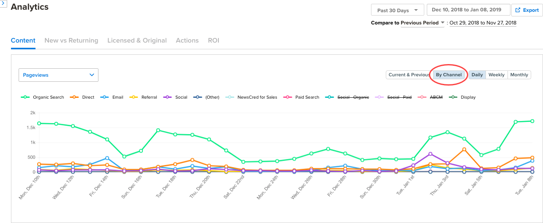Switch to New vs Returning tab
This screenshot has height=223, width=543.
point(71,40)
